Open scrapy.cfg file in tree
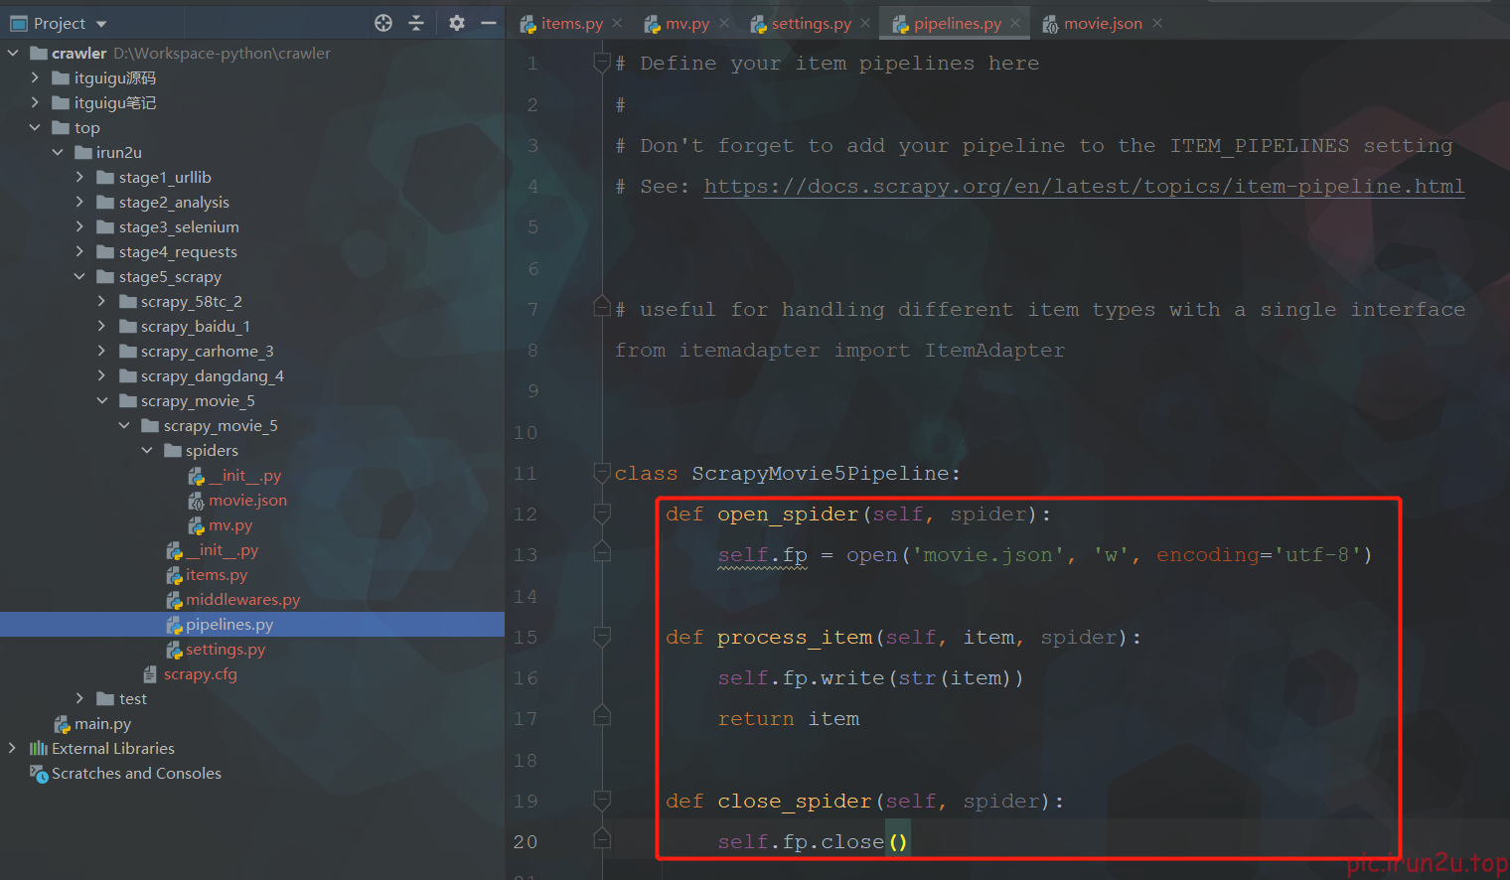Viewport: 1510px width, 880px height. 200,673
